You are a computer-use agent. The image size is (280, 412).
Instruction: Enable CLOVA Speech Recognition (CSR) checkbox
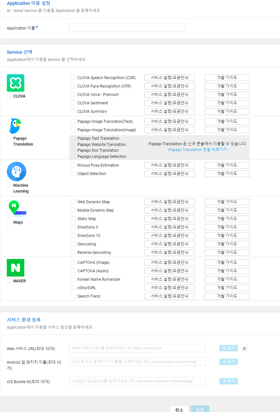click(x=73, y=78)
